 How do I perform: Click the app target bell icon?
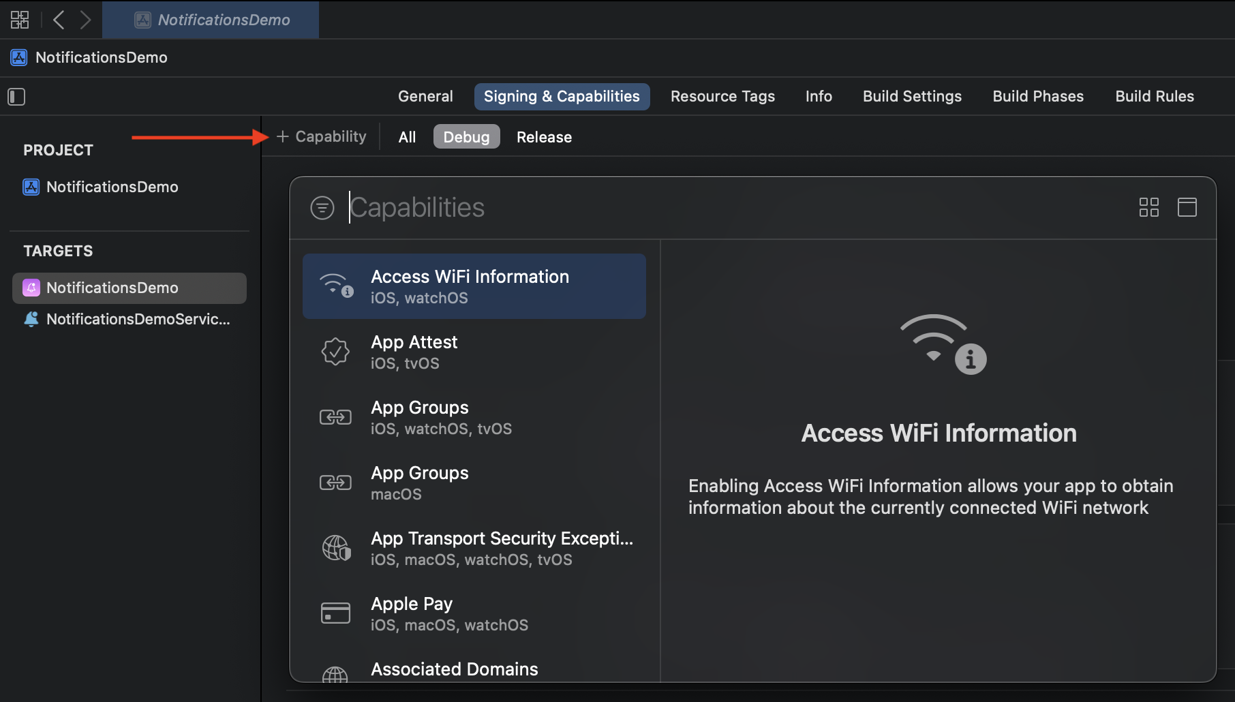(x=31, y=288)
